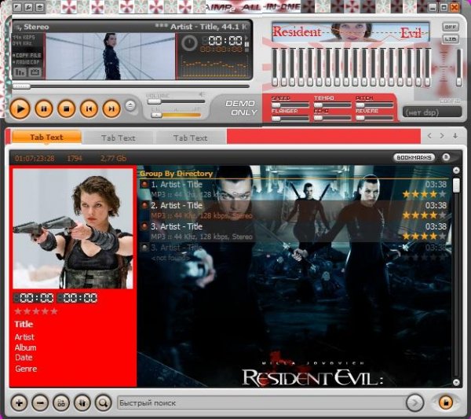Click the volume mute speaker icon
471x419 pixels.
pos(202,95)
